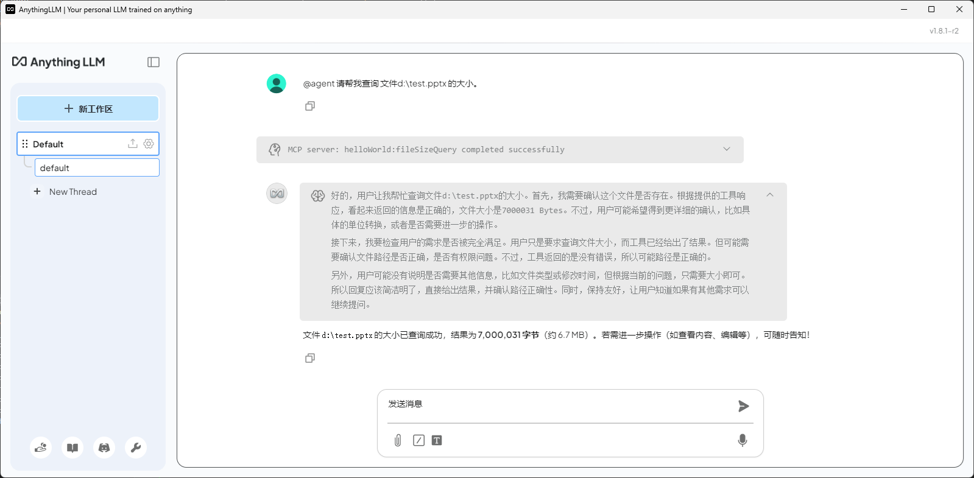Copy the user's prompt message
Viewport: 974px width, 478px height.
coord(310,106)
